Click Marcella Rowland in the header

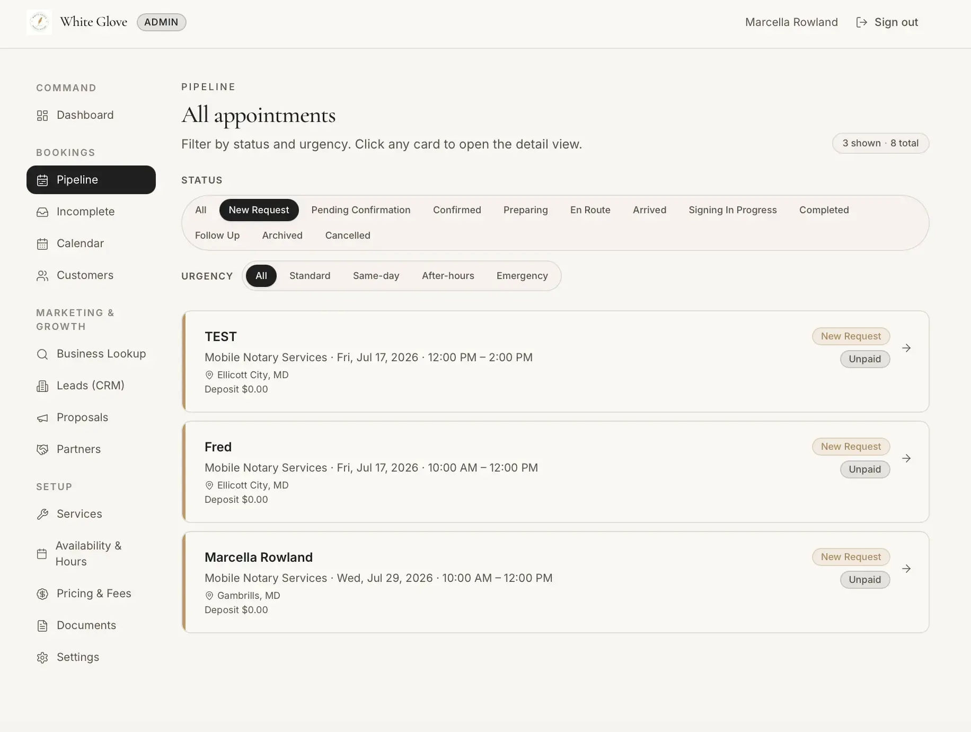791,22
